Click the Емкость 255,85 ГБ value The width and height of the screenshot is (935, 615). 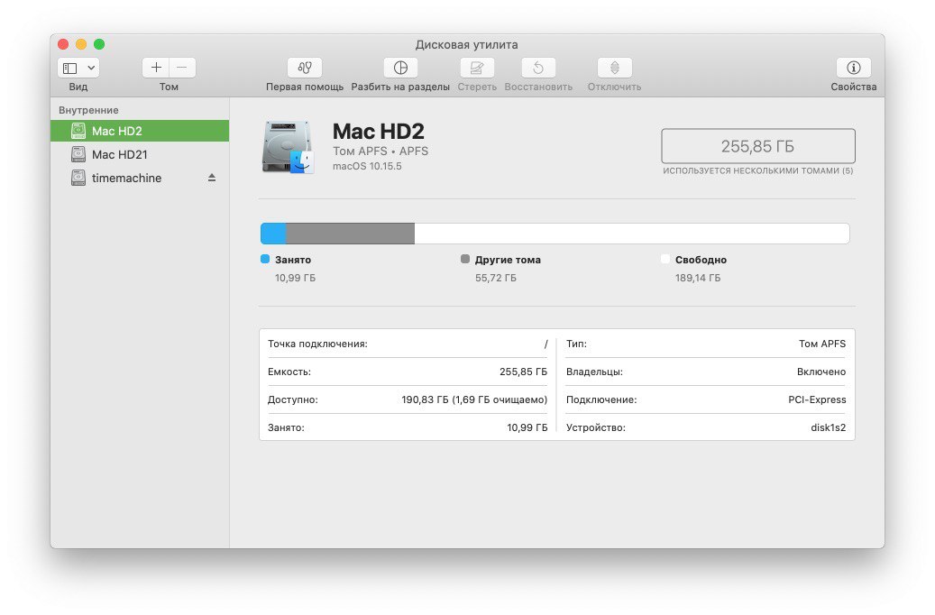click(523, 372)
